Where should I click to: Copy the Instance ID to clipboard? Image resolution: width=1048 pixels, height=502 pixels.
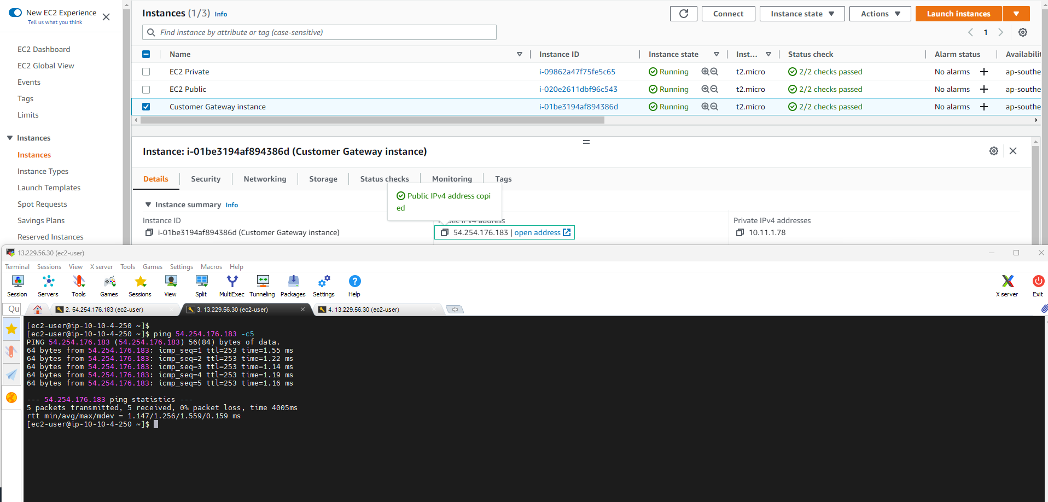click(x=149, y=232)
